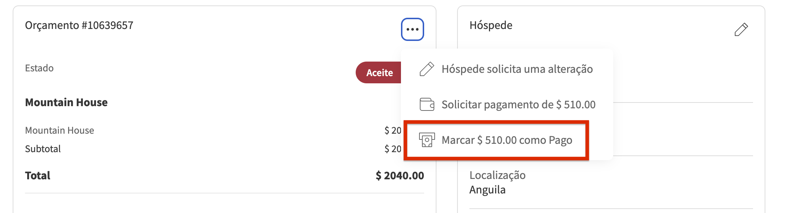
Task: Click the bold Total label
Action: 38,176
